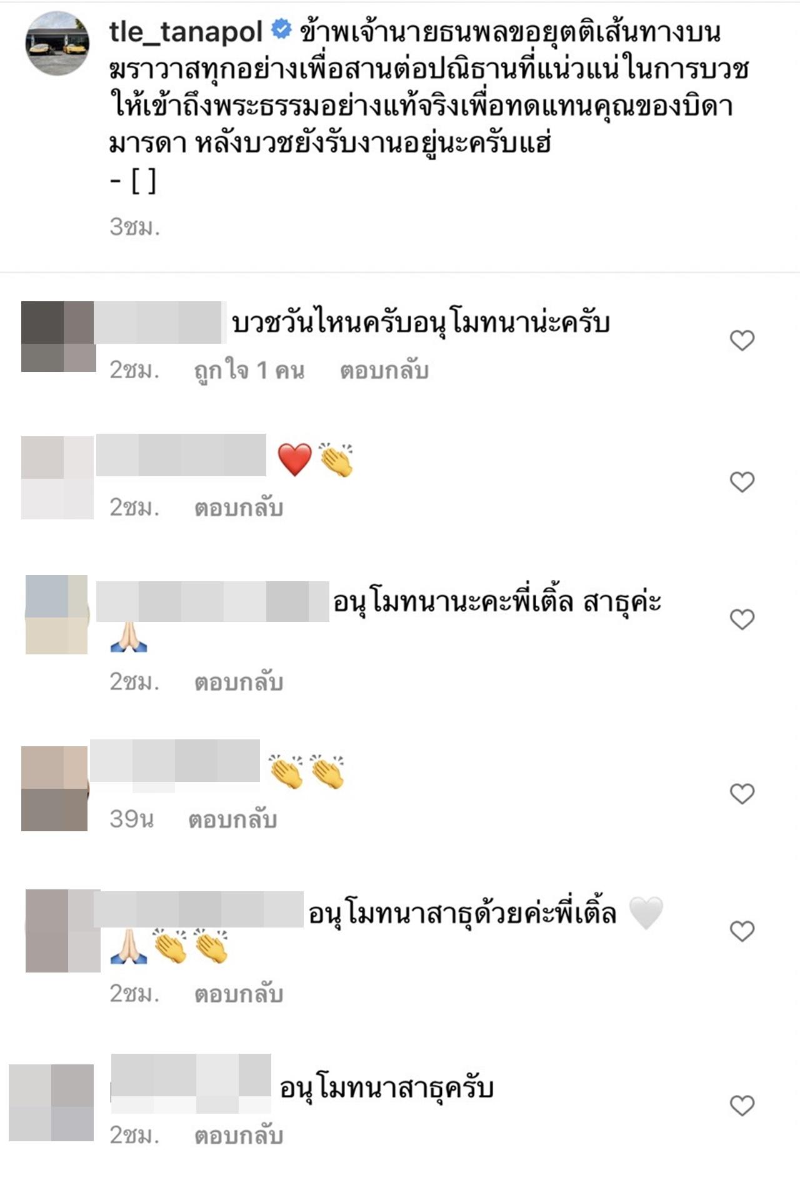Like the comment asking บวชวันไหนครับ
The image size is (800, 1180).
pos(742,341)
